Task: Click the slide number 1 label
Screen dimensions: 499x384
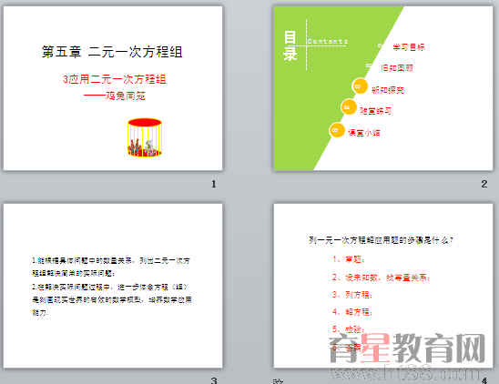Action: 214,184
